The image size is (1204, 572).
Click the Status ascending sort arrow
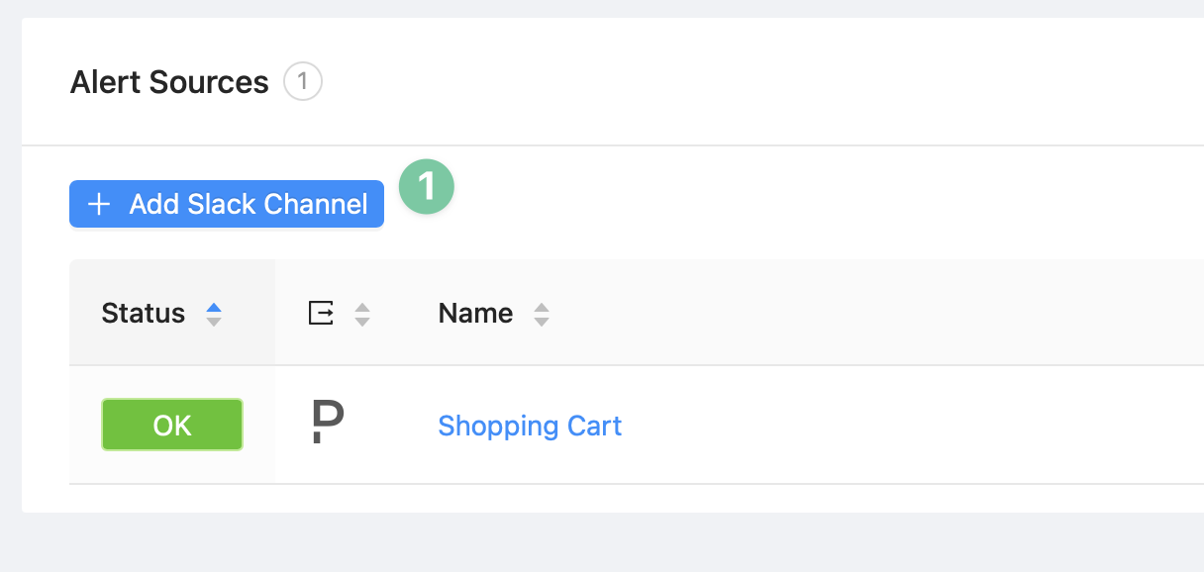(214, 307)
